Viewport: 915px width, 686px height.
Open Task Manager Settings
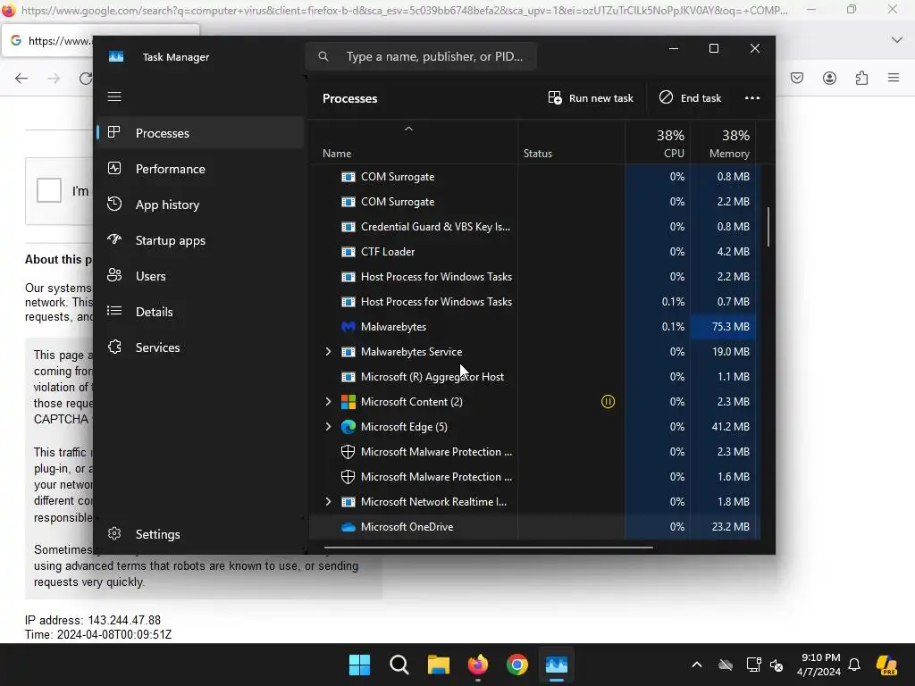[201, 534]
